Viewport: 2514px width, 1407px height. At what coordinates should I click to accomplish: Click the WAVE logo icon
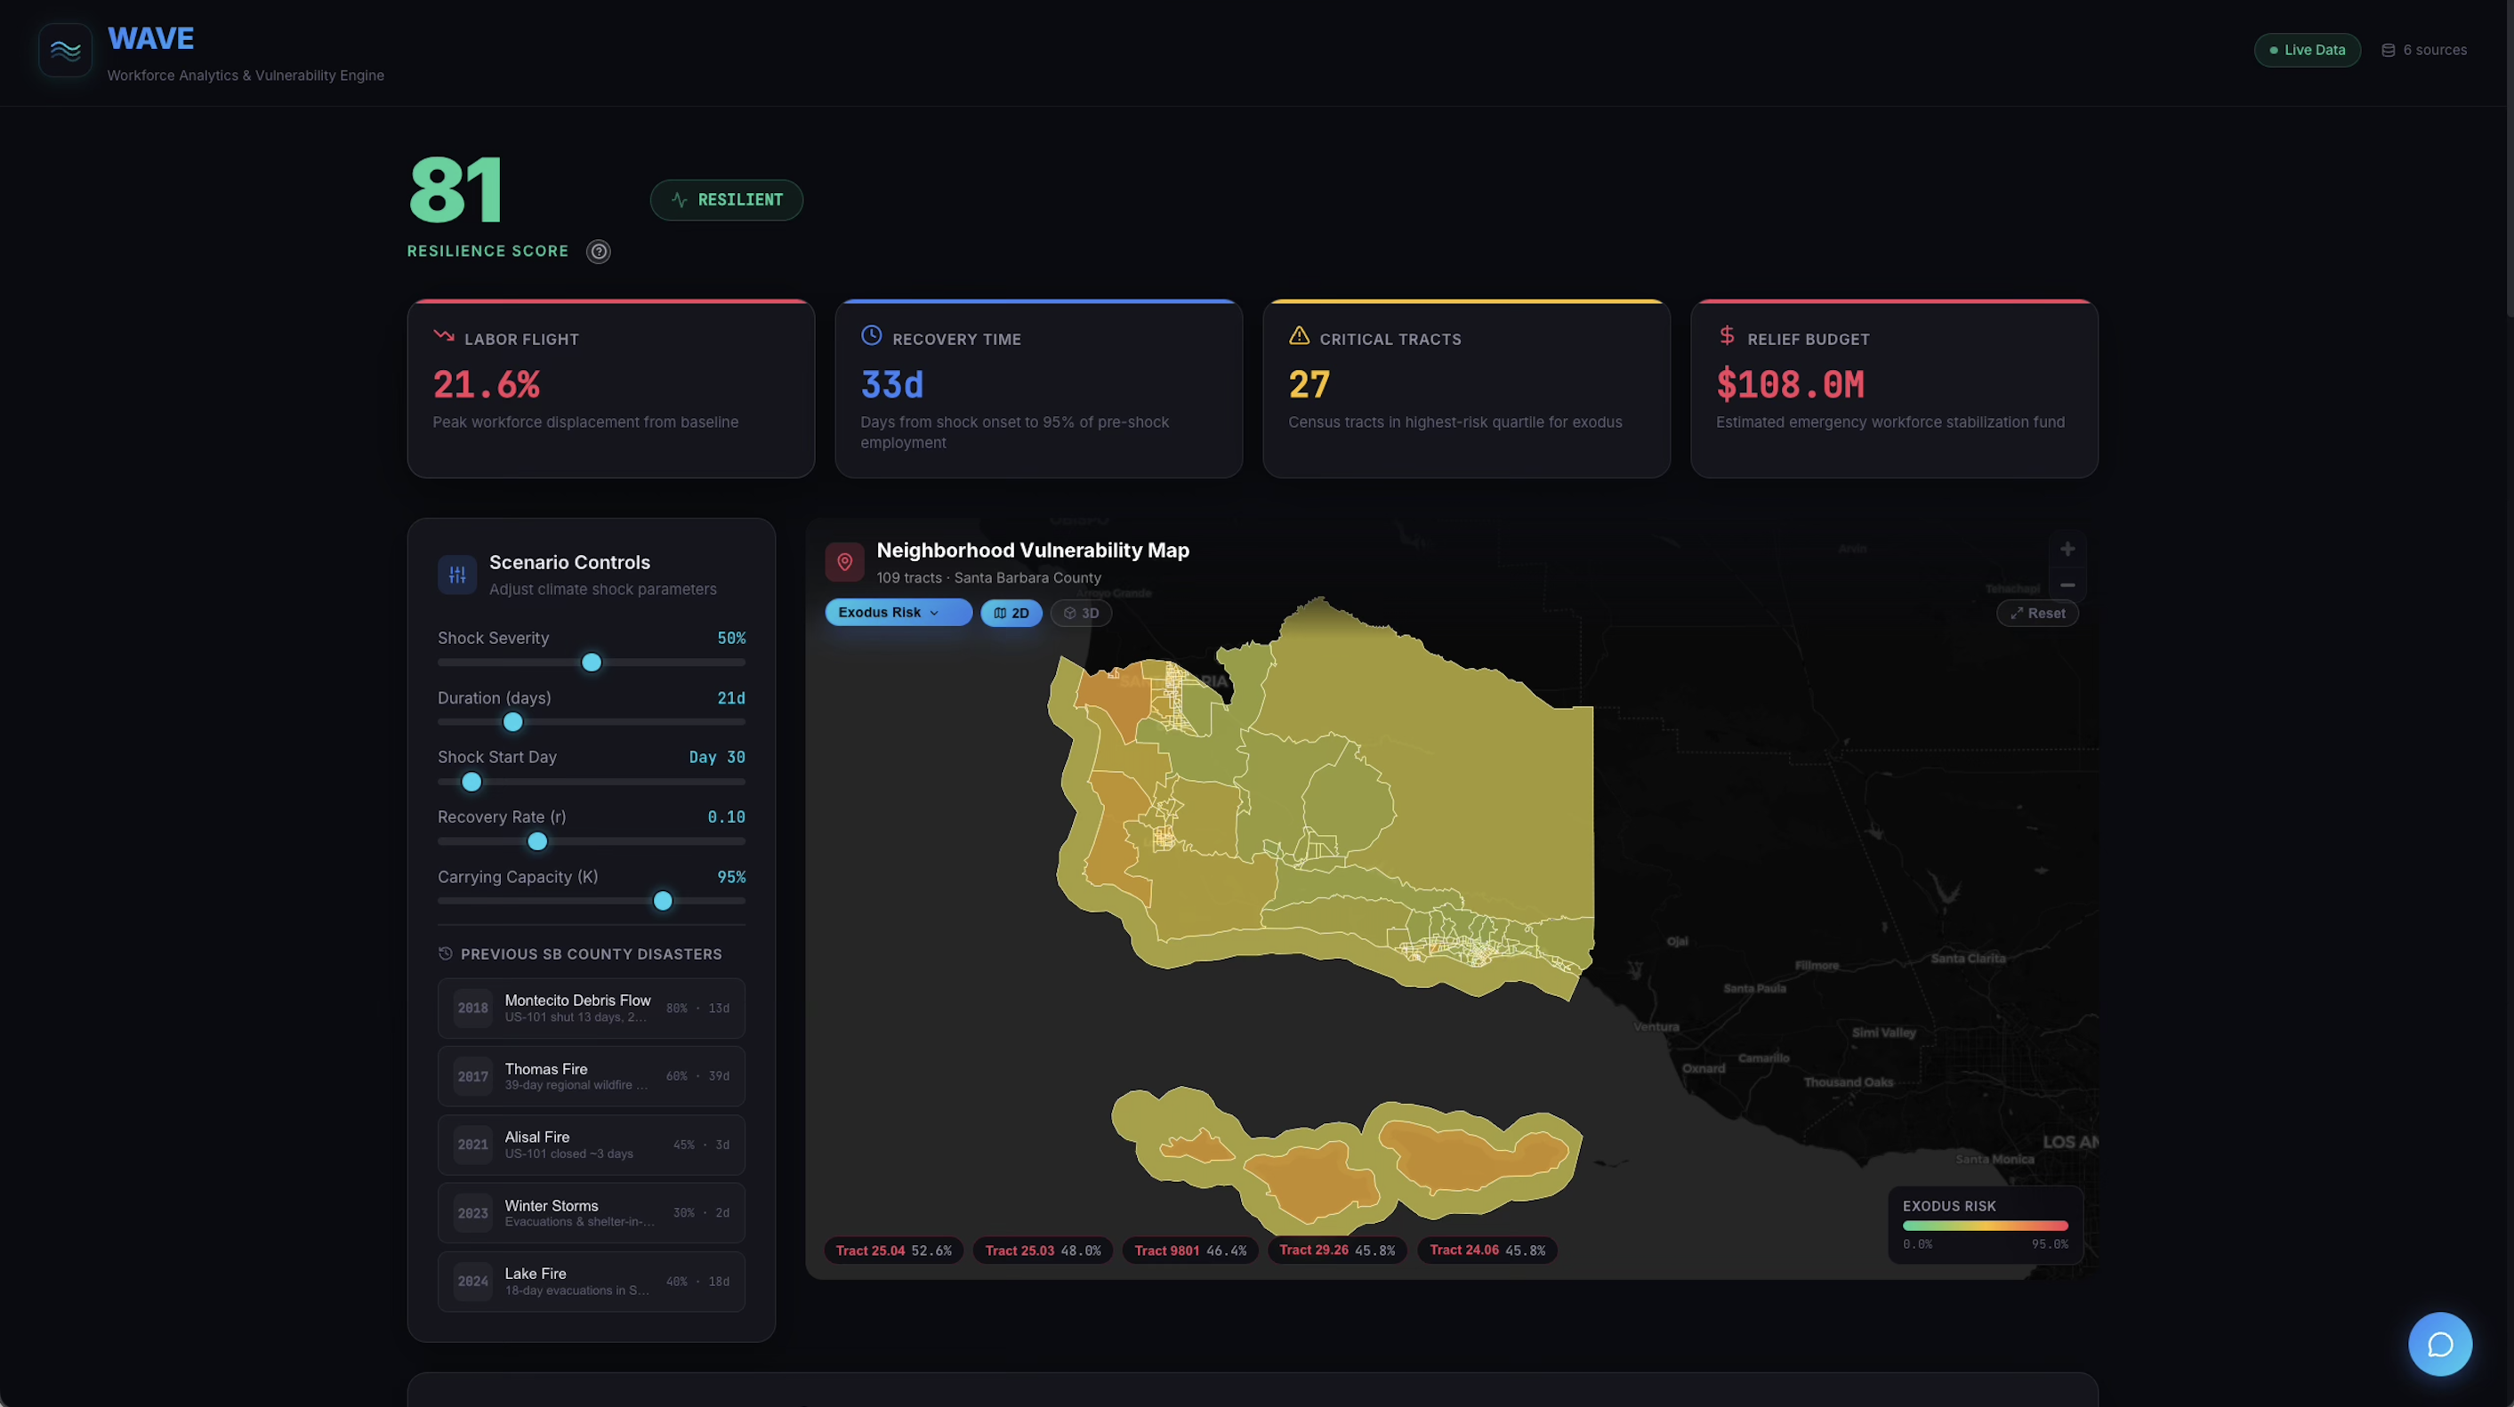(x=66, y=50)
